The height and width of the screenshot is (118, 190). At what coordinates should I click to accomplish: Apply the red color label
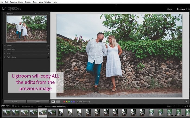64,102
